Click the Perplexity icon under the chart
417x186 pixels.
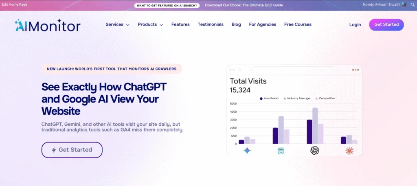281,151
